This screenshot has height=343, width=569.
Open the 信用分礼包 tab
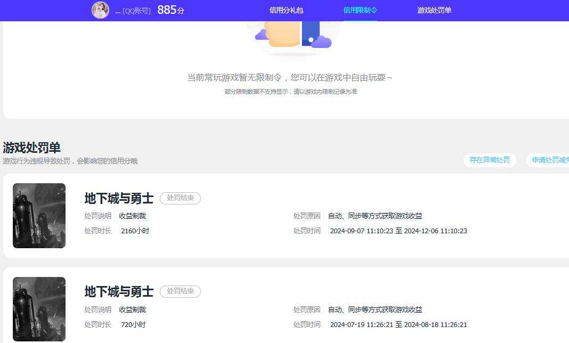(286, 11)
